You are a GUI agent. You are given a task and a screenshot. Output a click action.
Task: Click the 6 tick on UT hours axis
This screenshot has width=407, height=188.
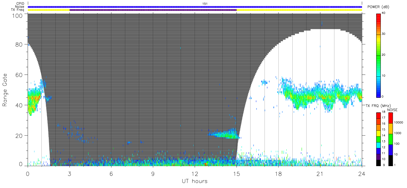(x=111, y=173)
